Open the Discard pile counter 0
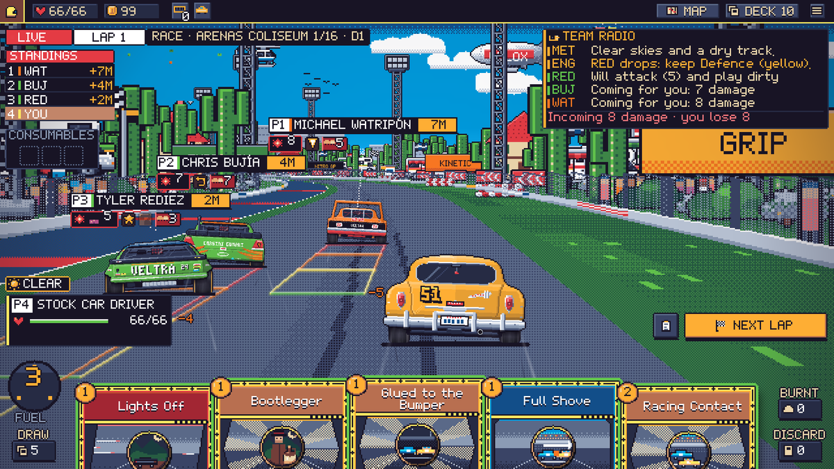 tap(799, 450)
